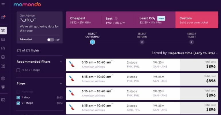221x115 pixels.
Task: Uncheck the 1 stop filter
Action: click(x=18, y=98)
